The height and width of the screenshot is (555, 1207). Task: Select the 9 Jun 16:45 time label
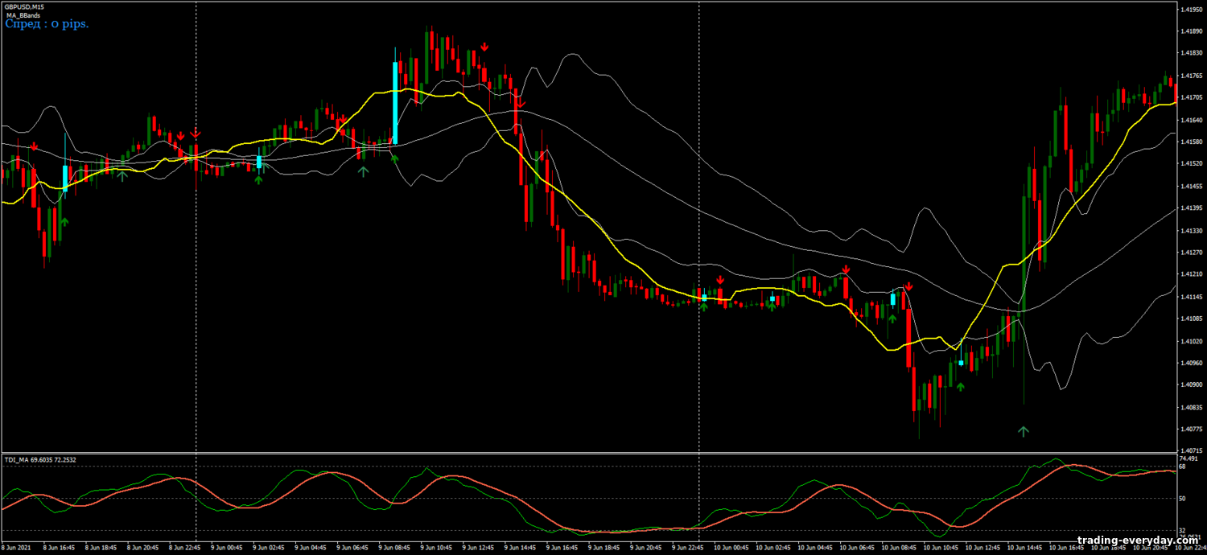pyautogui.click(x=561, y=549)
